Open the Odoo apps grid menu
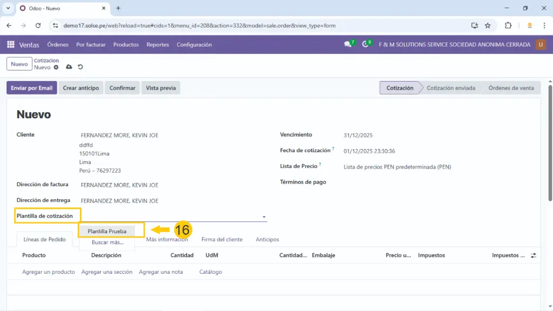553x311 pixels. tap(11, 45)
